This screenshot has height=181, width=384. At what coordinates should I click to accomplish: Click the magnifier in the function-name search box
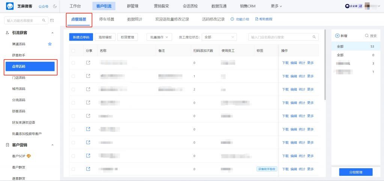point(44,21)
